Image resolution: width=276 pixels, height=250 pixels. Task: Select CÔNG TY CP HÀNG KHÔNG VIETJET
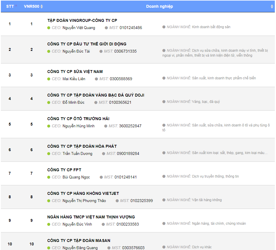pos(83,193)
